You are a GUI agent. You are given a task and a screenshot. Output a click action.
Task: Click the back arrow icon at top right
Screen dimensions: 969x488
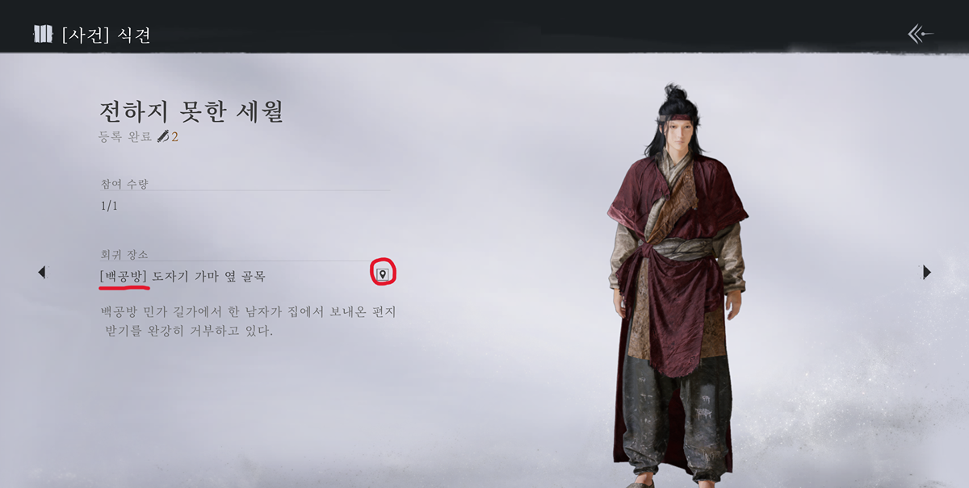(921, 33)
